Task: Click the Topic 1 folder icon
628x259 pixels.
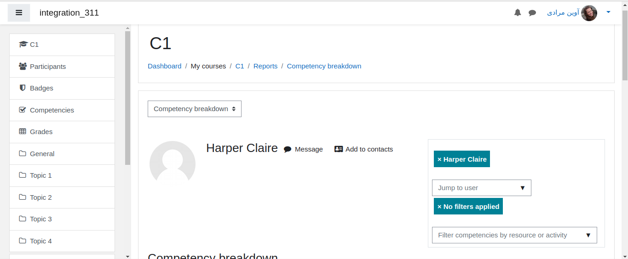Action: point(23,175)
